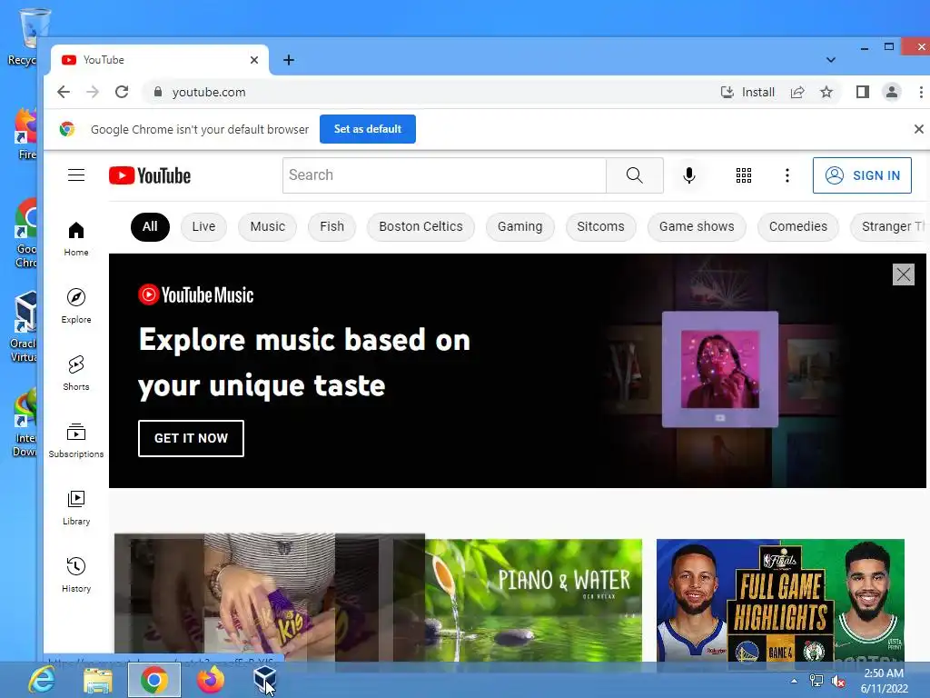Viewport: 930px width, 698px height.
Task: Open Library in sidebar
Action: tap(76, 507)
